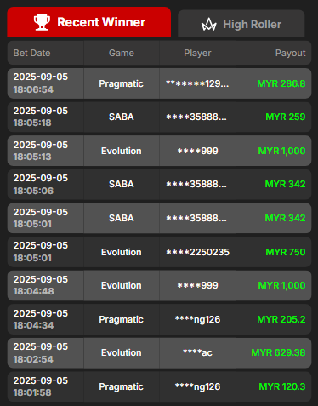Screen dimensions: 318x406
Task: Select the Recent Winner tab
Action: tap(89, 22)
